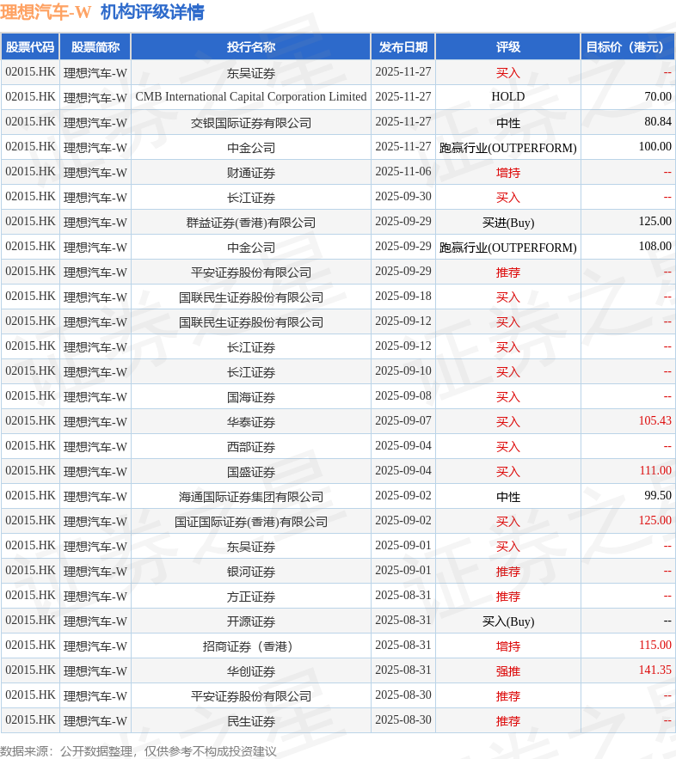
Task: Click the 投行名称 column header
Action: point(251,47)
